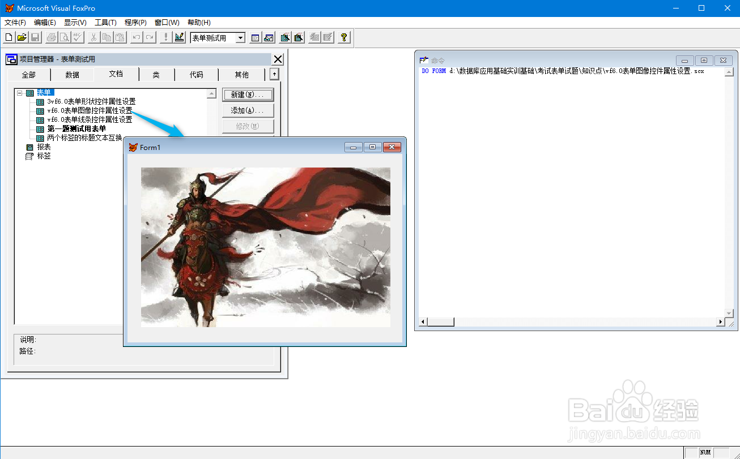This screenshot has height=459, width=740.
Task: Click the command window horizontal scrollbar thumb
Action: (x=440, y=322)
